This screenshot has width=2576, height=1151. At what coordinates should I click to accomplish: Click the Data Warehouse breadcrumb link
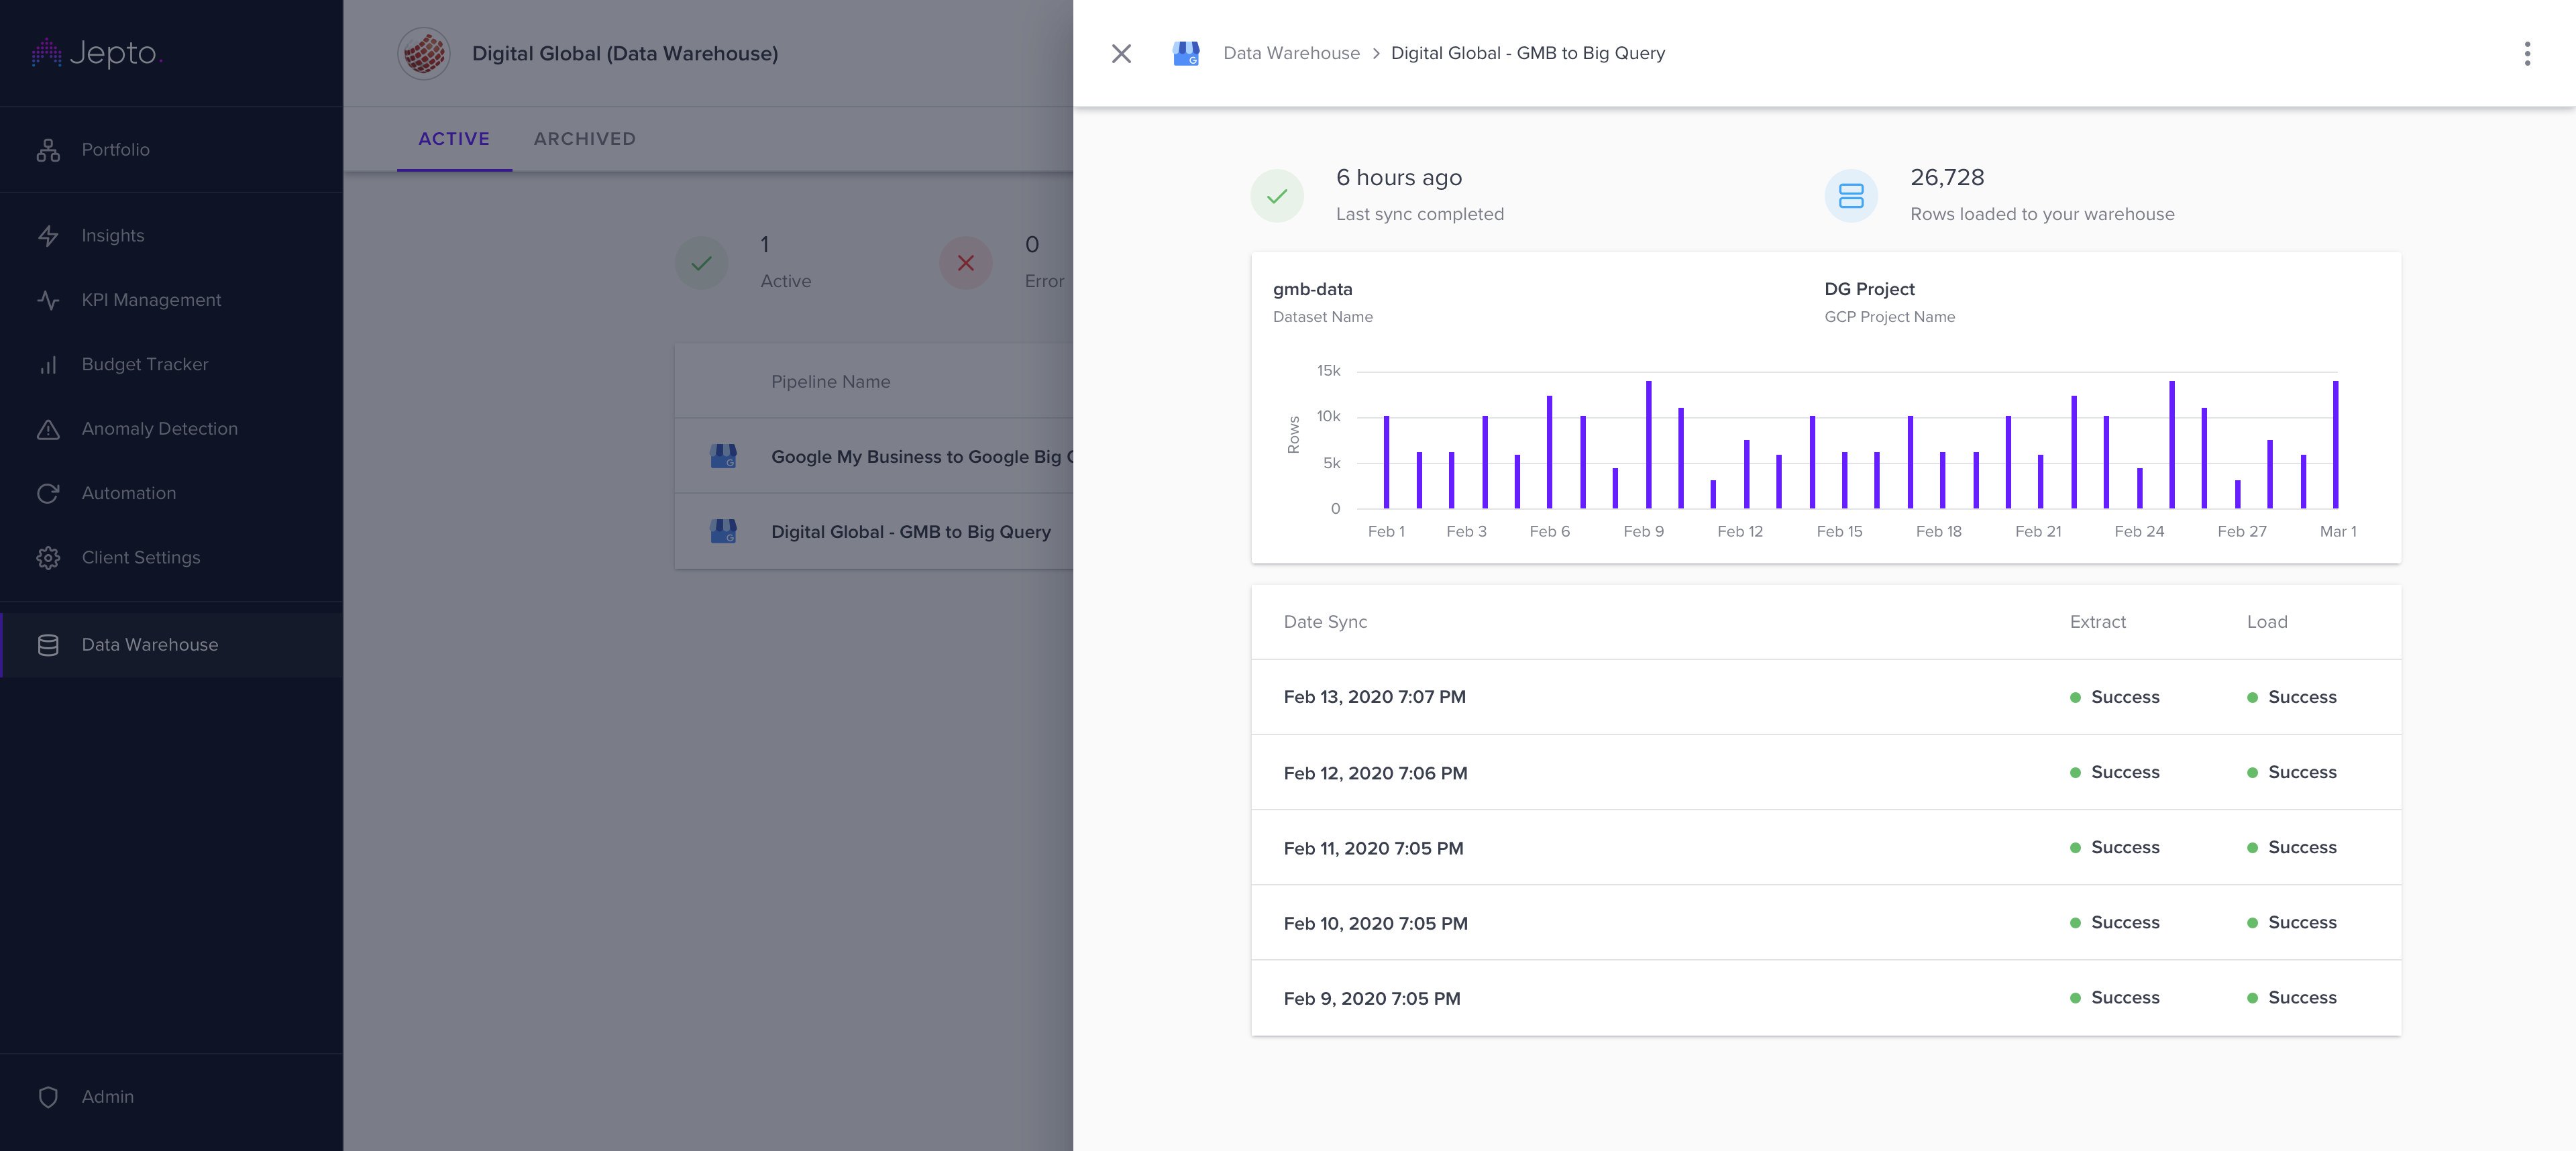1291,53
